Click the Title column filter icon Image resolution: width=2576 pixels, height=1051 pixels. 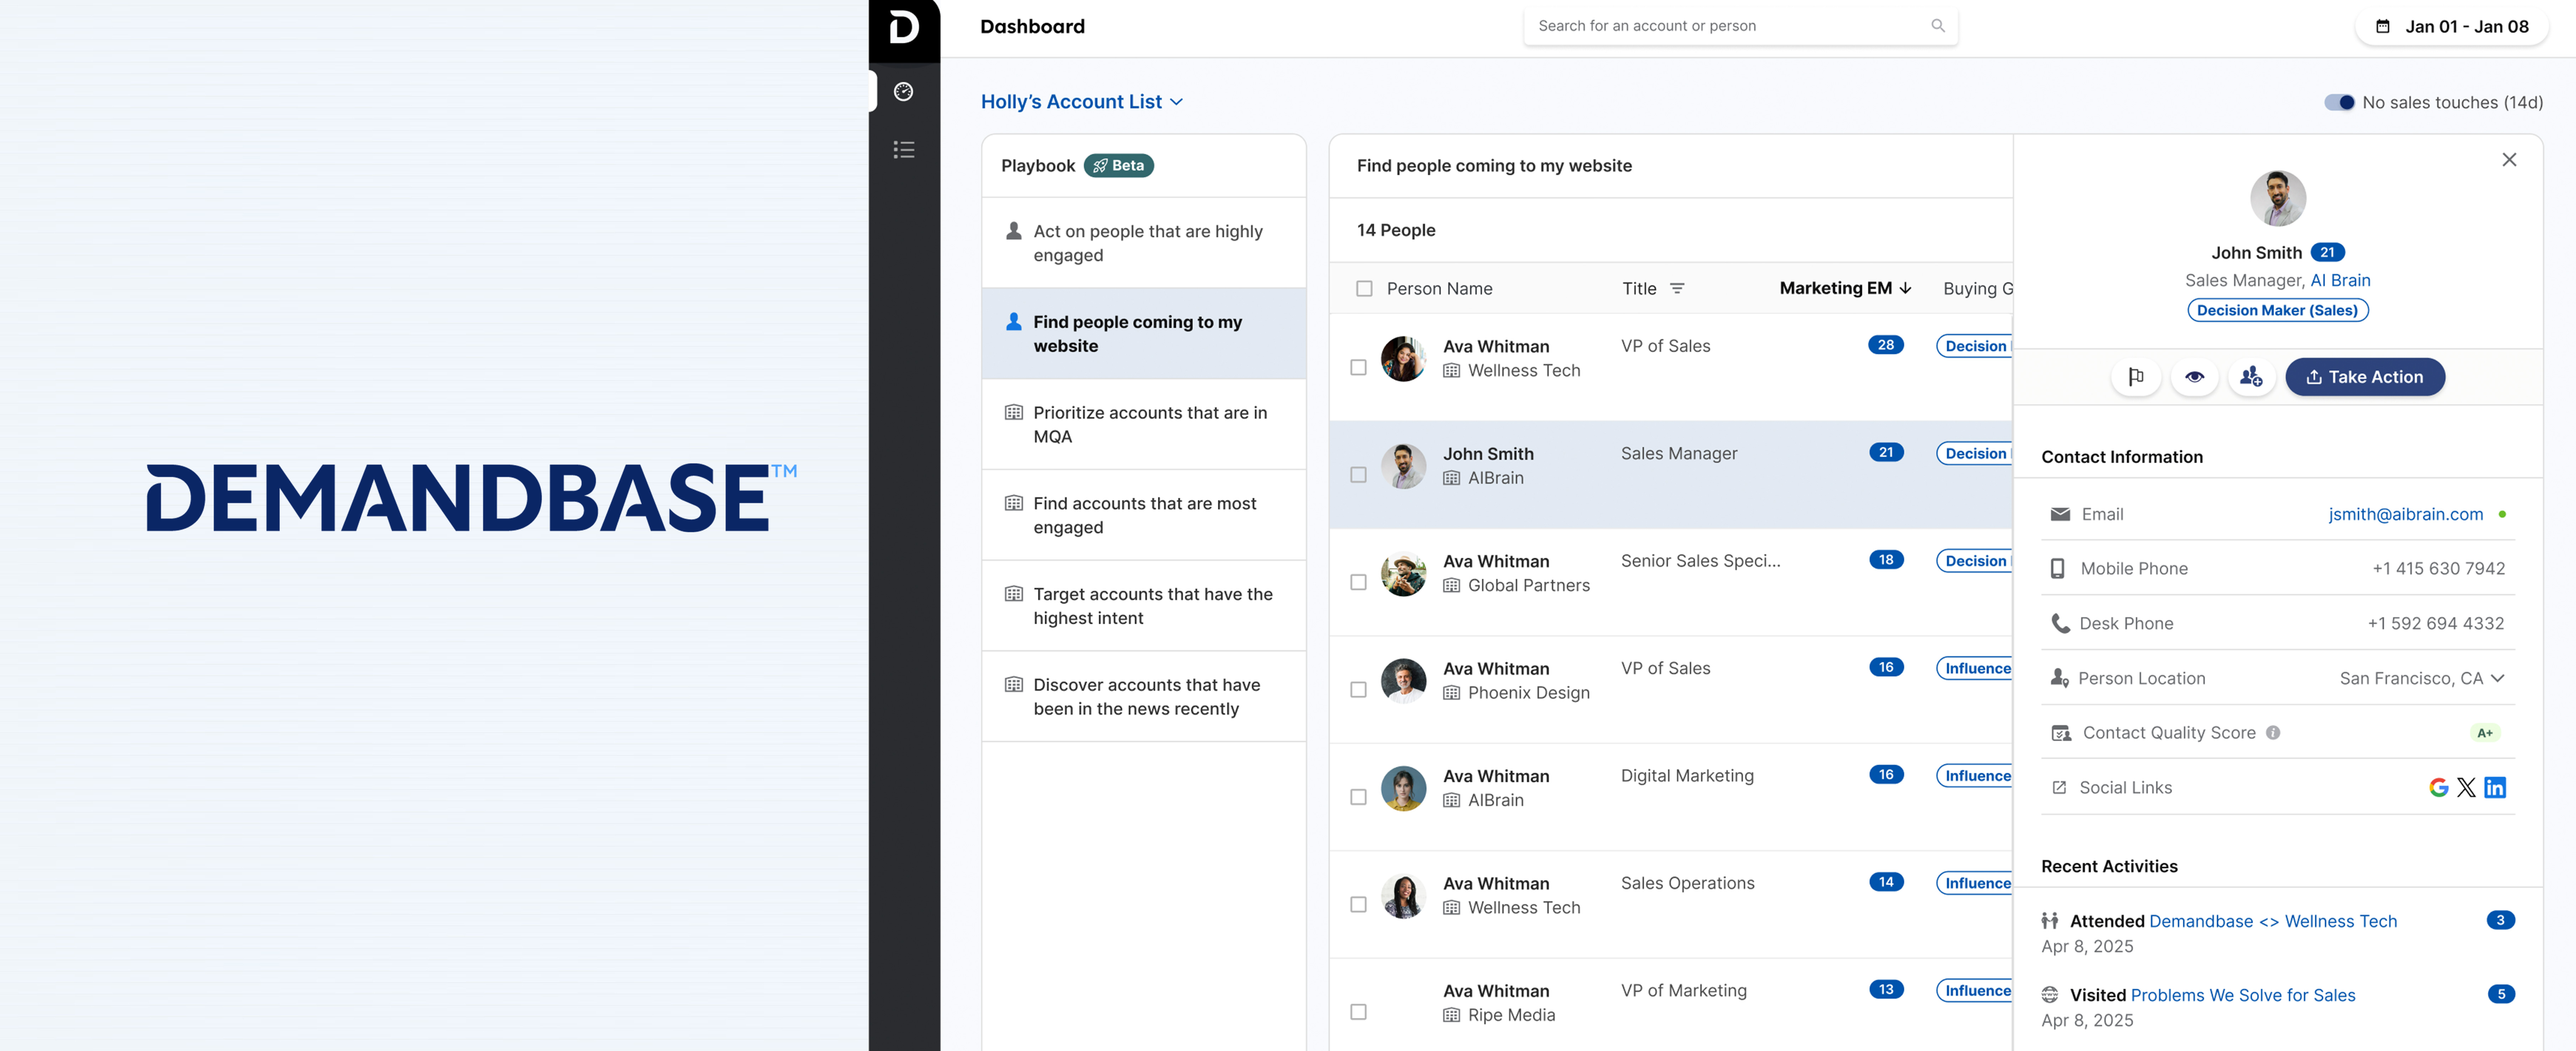click(x=1677, y=289)
